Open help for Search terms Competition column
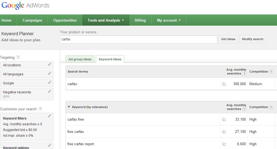 point(271,72)
